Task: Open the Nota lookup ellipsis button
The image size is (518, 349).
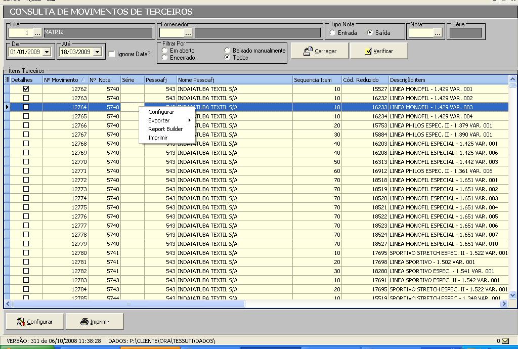Action: click(x=438, y=33)
